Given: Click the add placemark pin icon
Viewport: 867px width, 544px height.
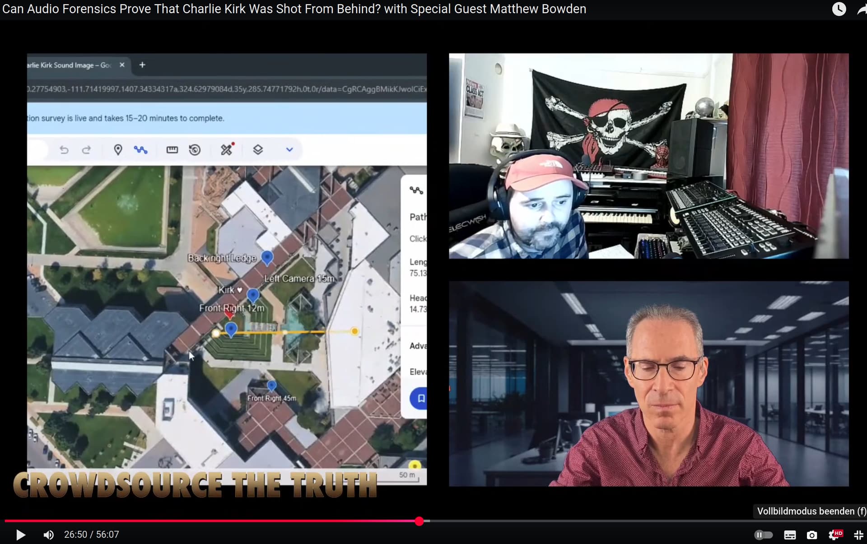Looking at the screenshot, I should point(118,149).
